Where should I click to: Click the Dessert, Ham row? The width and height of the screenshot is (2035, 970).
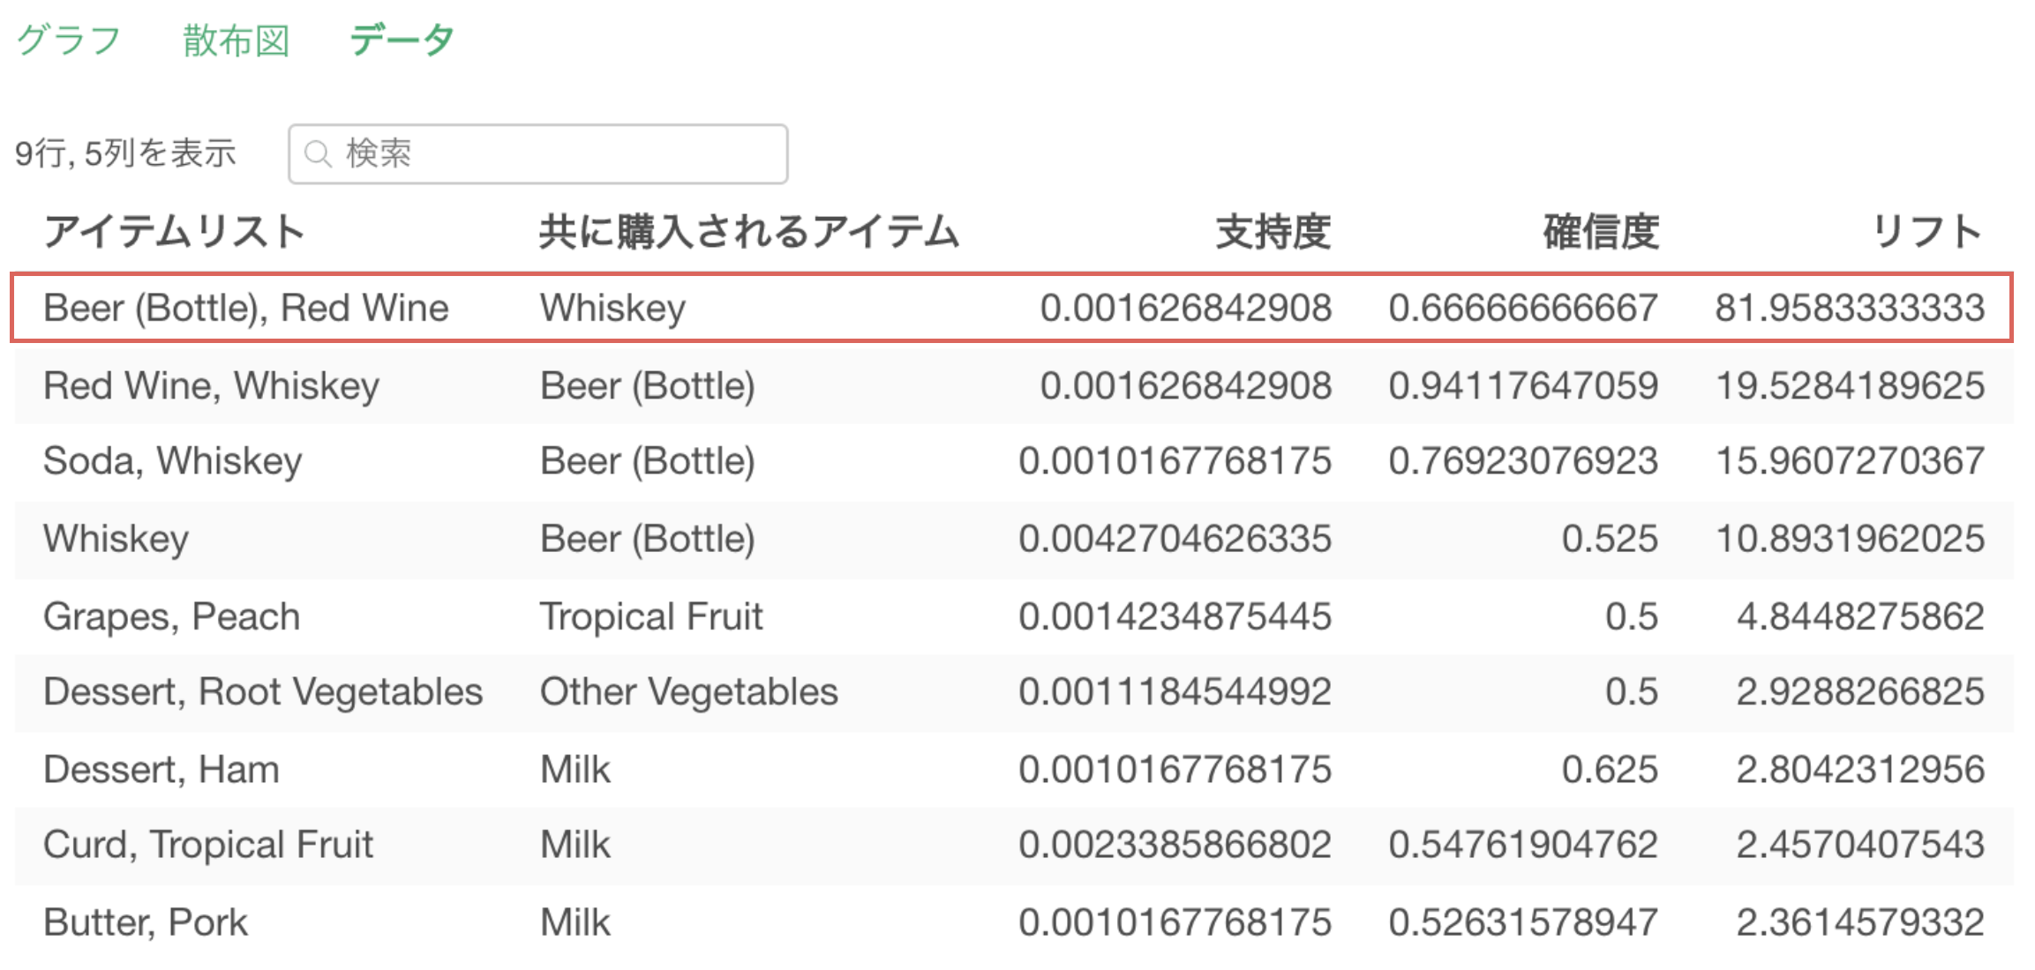tap(161, 769)
